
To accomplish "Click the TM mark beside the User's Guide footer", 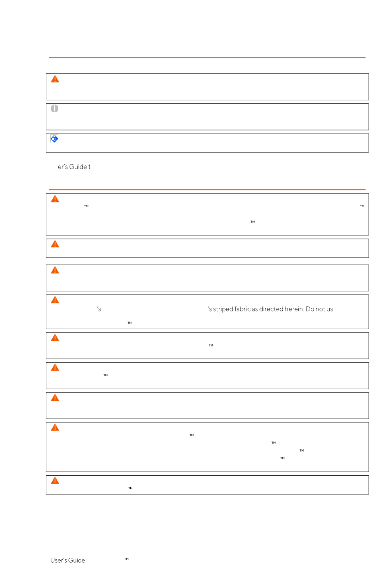I will 126,559.
